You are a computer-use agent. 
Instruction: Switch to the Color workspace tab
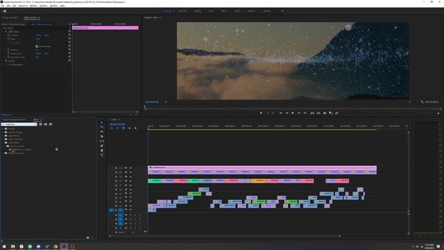click(x=211, y=11)
